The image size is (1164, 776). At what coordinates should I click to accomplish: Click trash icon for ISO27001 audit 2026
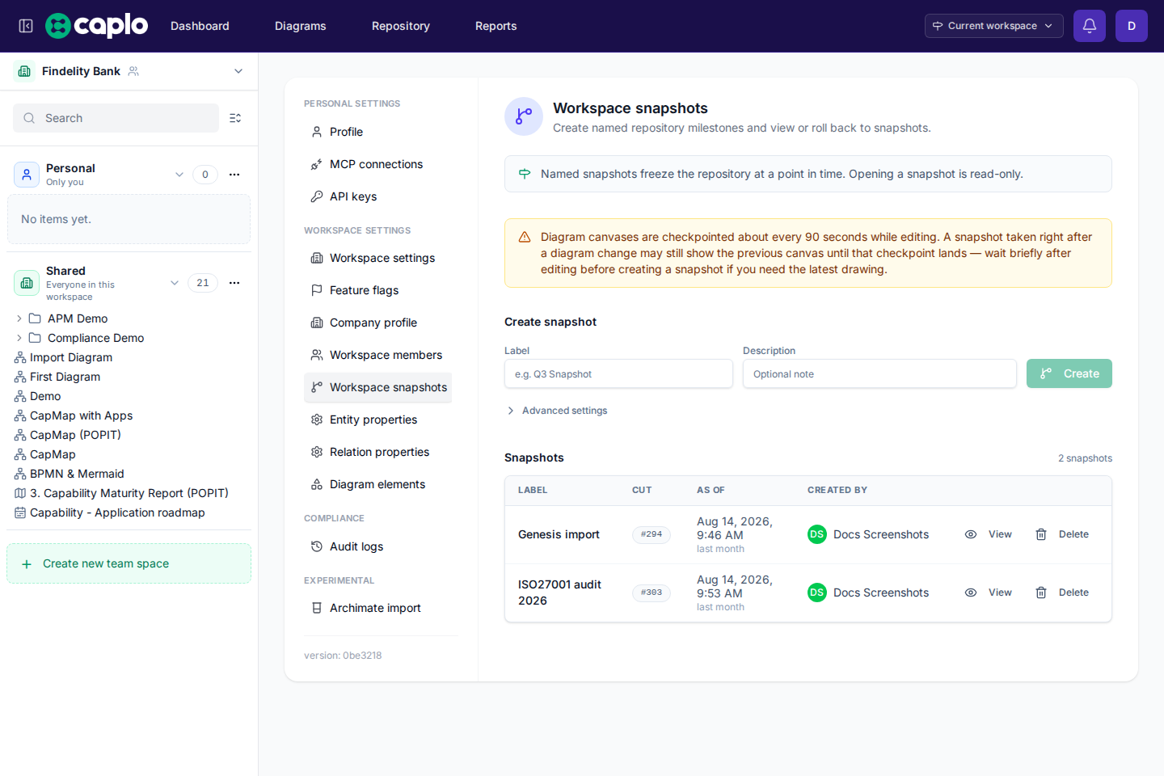click(x=1041, y=593)
